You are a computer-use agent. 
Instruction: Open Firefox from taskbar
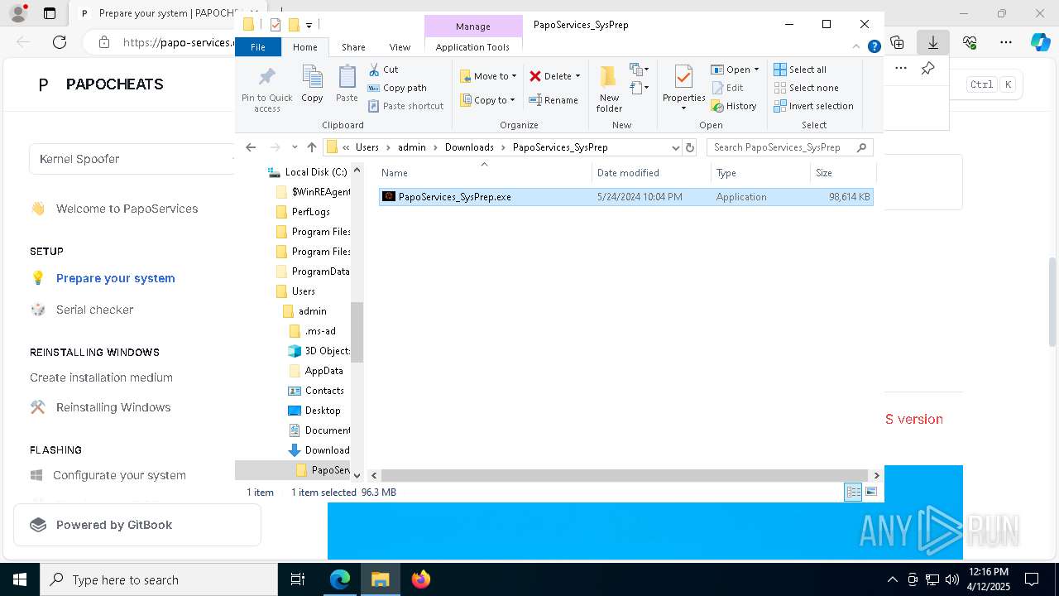point(420,579)
